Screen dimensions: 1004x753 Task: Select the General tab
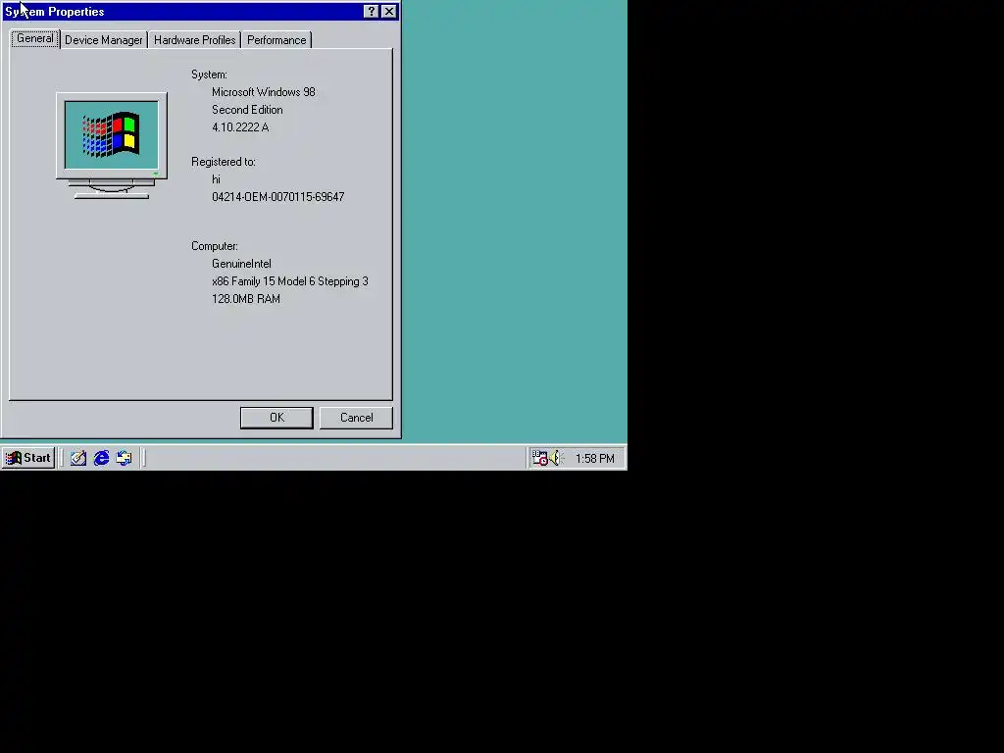pos(35,38)
